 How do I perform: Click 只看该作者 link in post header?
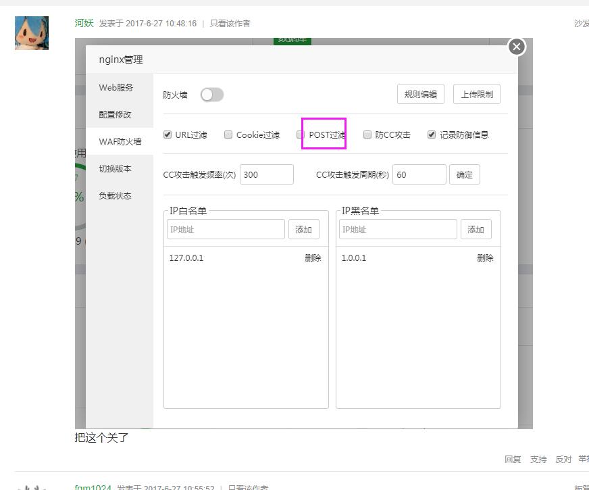[230, 24]
